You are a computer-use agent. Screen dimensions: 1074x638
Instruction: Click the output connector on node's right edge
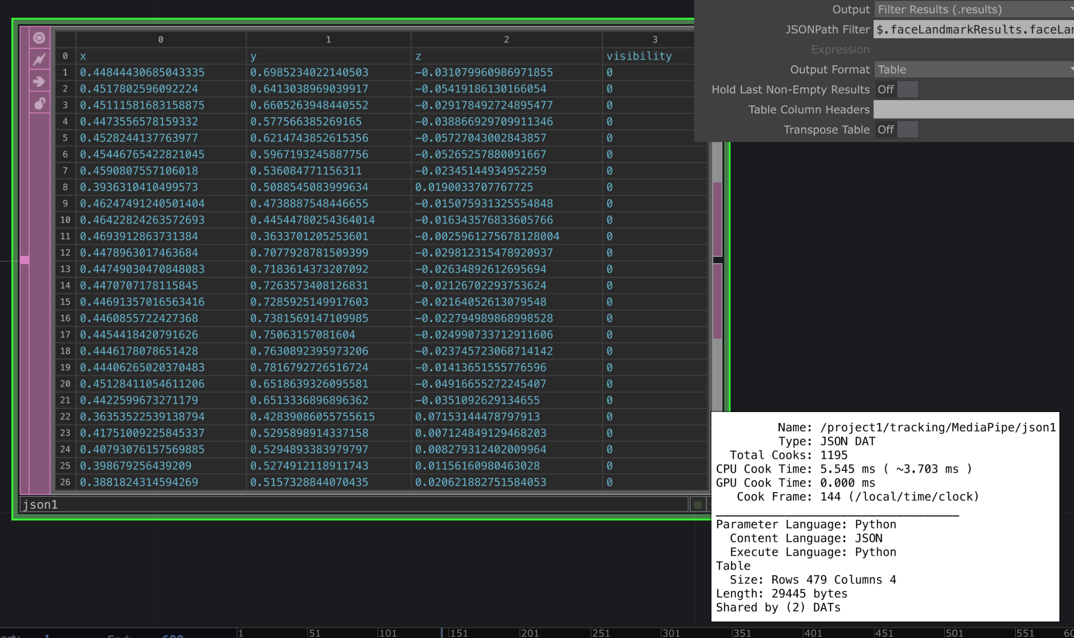click(718, 260)
